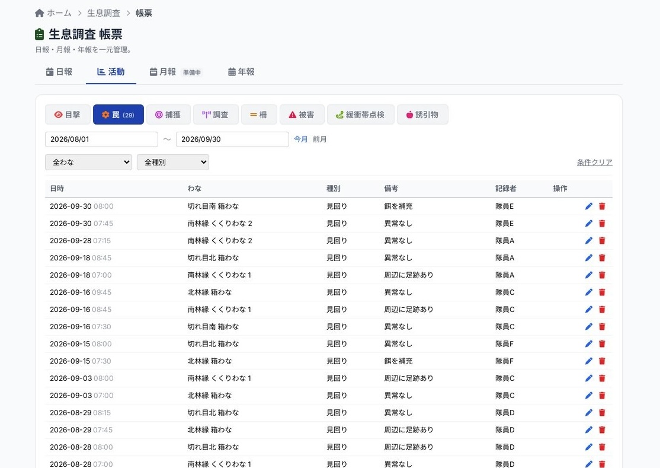660x468 pixels.
Task: Delete the 2026-08-29 07:45 record
Action: click(x=602, y=429)
